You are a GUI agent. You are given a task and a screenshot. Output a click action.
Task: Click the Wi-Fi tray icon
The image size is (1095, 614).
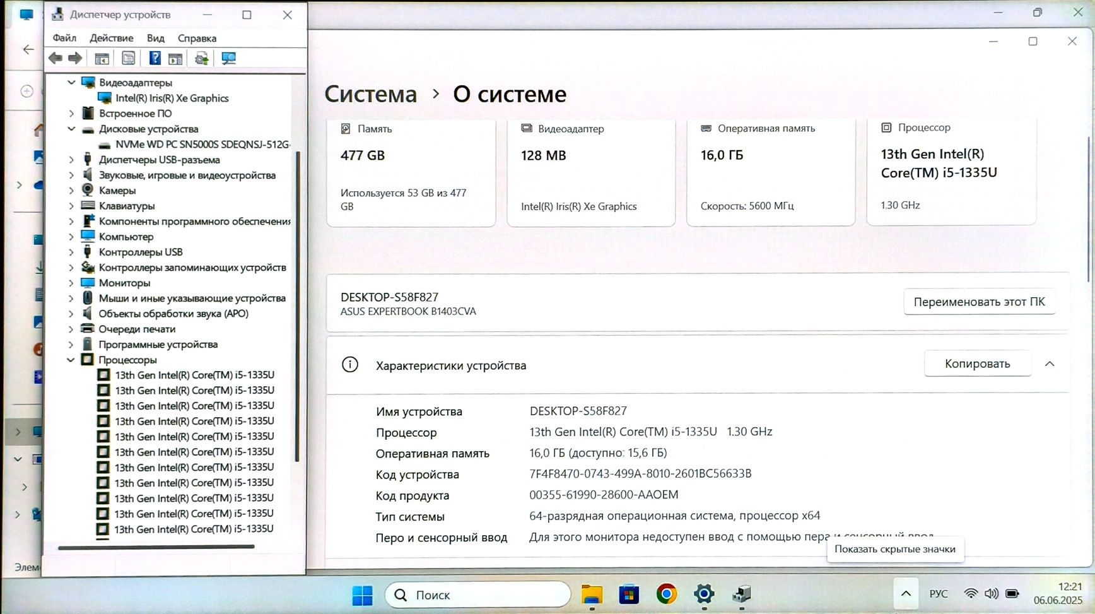tap(971, 594)
